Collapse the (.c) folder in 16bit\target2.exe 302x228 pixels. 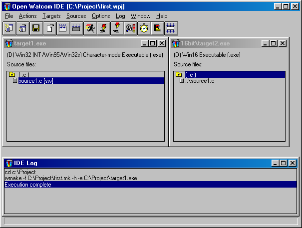(179, 74)
